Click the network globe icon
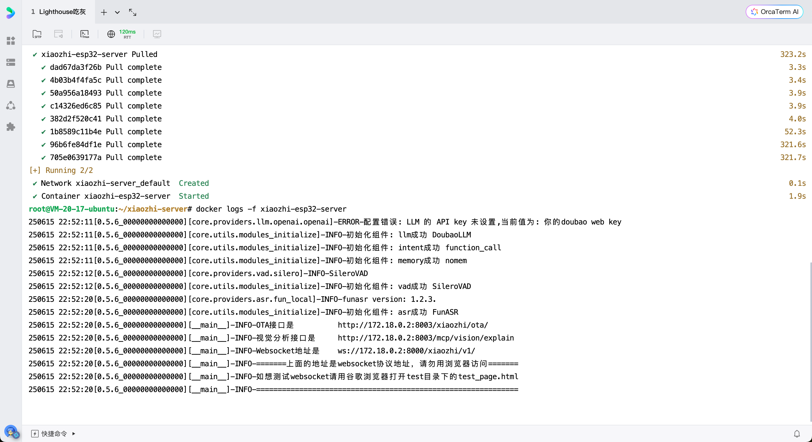812x442 pixels. pyautogui.click(x=111, y=34)
